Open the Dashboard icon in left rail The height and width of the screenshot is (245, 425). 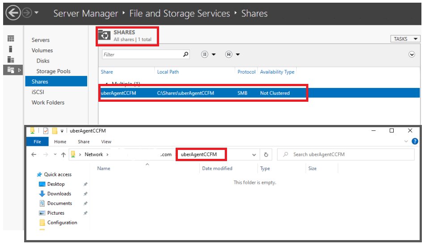tap(11, 39)
